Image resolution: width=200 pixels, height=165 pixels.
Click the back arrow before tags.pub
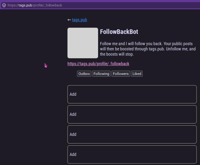[69, 20]
